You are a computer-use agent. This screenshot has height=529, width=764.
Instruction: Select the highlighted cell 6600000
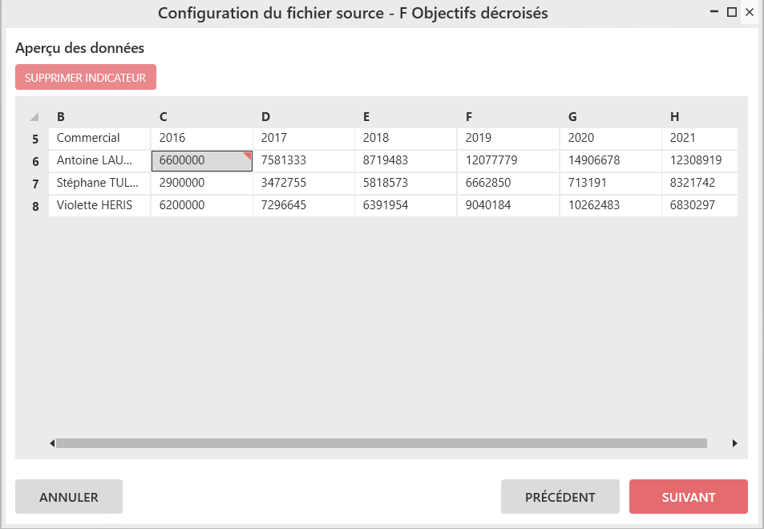point(202,161)
